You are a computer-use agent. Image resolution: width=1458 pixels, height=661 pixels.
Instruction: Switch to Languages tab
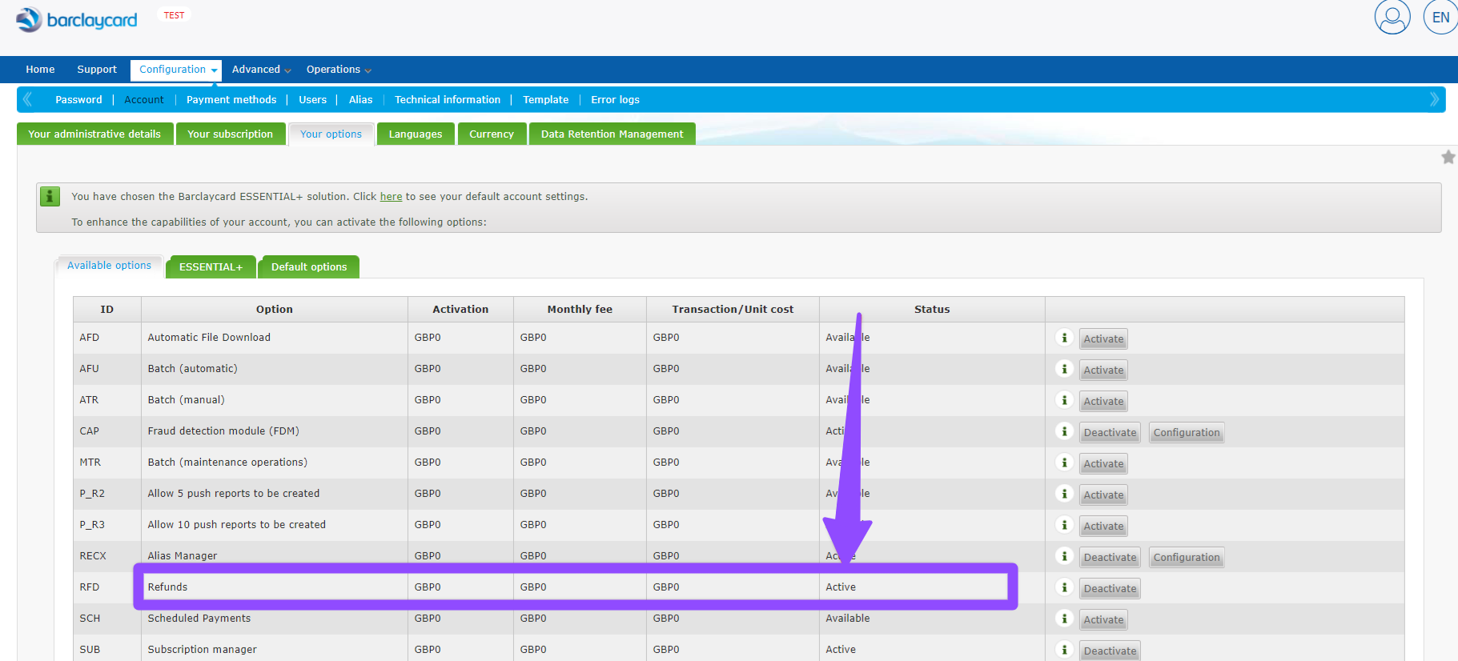click(x=416, y=134)
